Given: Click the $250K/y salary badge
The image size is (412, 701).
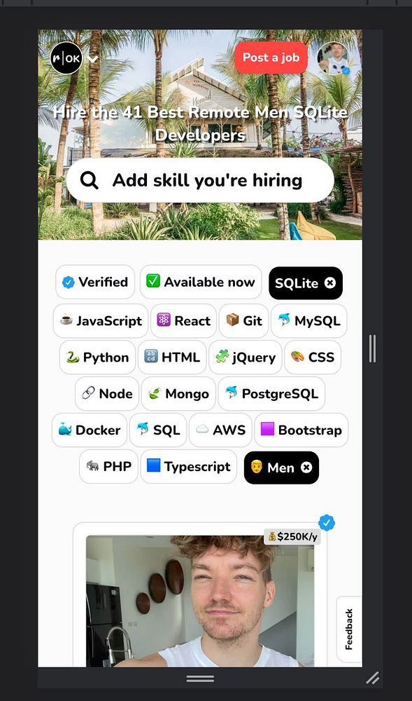Looking at the screenshot, I should [292, 536].
